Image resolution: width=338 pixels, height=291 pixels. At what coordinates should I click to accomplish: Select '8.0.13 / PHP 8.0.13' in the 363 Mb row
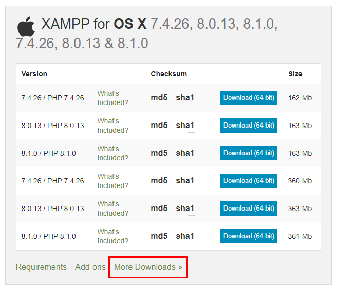52,209
